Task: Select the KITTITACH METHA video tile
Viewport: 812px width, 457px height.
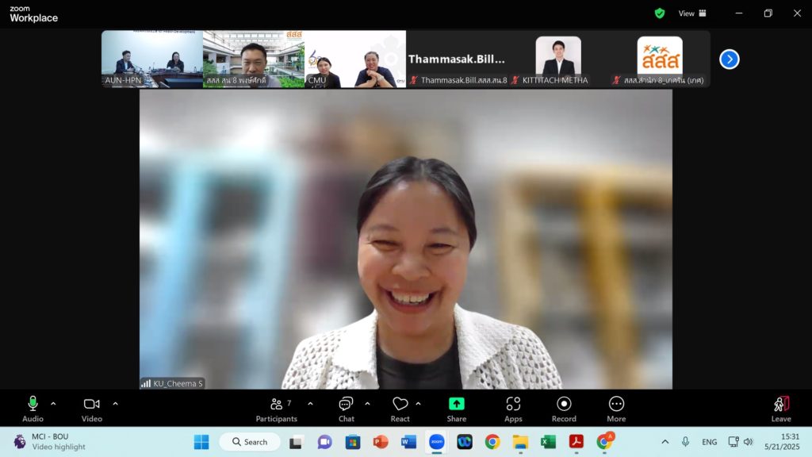Action: click(558, 59)
